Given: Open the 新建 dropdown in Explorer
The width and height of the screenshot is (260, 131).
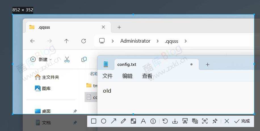Looking at the screenshot, I should 41,59.
